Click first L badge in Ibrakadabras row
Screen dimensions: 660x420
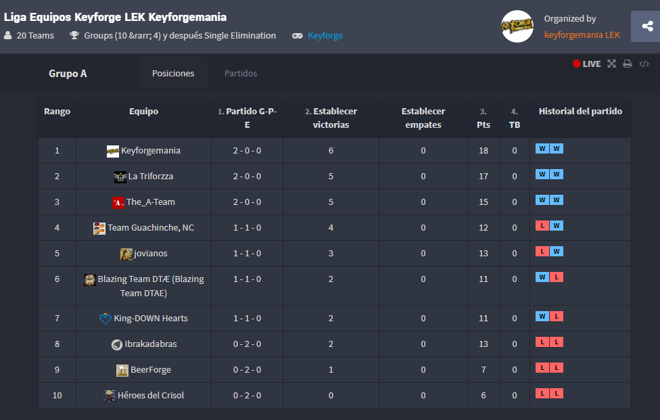coord(542,342)
